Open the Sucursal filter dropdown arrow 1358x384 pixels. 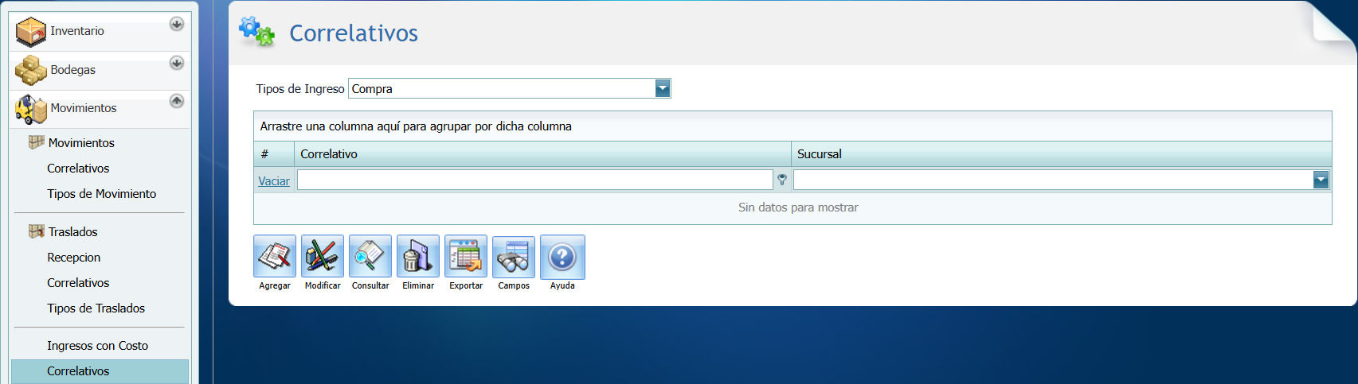coord(1321,180)
